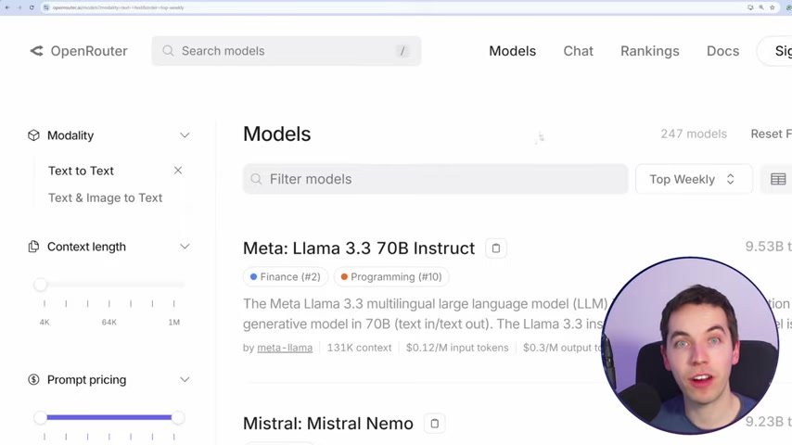Image resolution: width=792 pixels, height=445 pixels.
Task: Click the Models page heading
Action: coord(276,133)
